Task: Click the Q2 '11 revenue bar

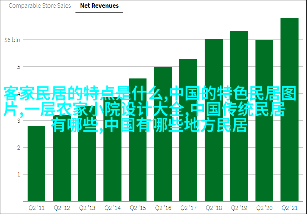Action: [x=36, y=164]
